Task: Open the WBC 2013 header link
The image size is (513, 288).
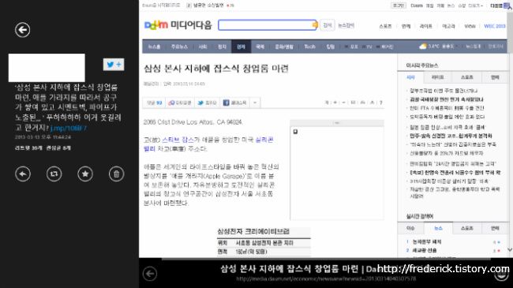Action: [x=495, y=26]
